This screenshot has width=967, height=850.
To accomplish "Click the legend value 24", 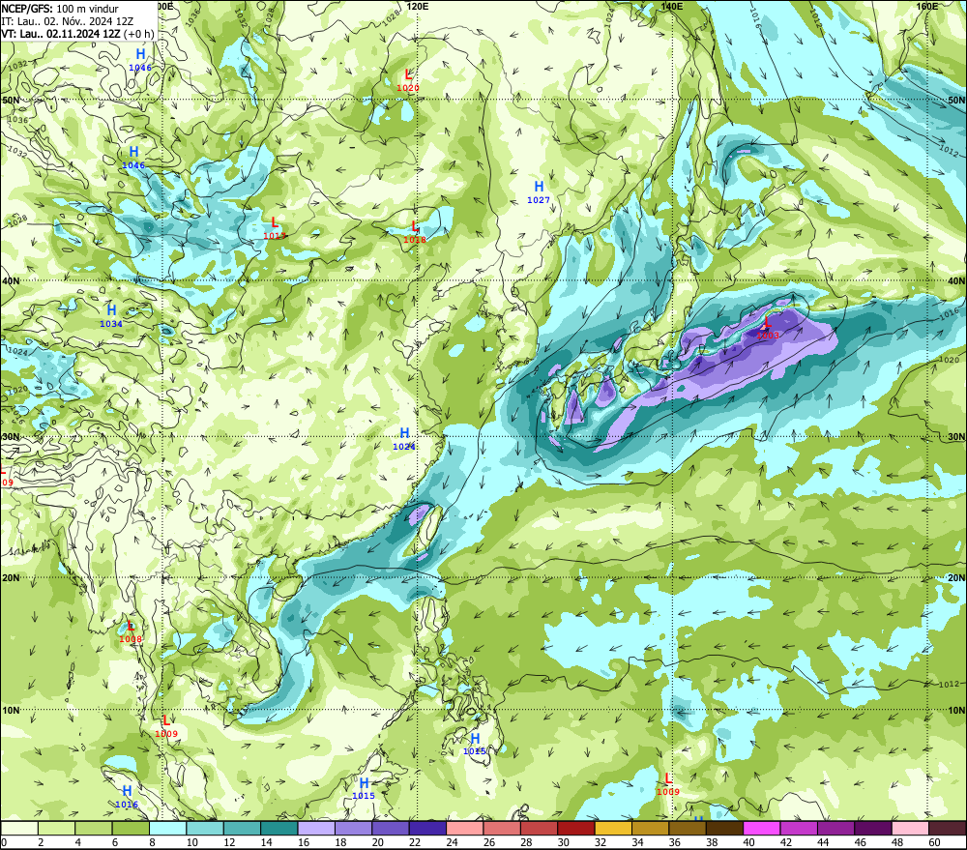I will pyautogui.click(x=452, y=842).
